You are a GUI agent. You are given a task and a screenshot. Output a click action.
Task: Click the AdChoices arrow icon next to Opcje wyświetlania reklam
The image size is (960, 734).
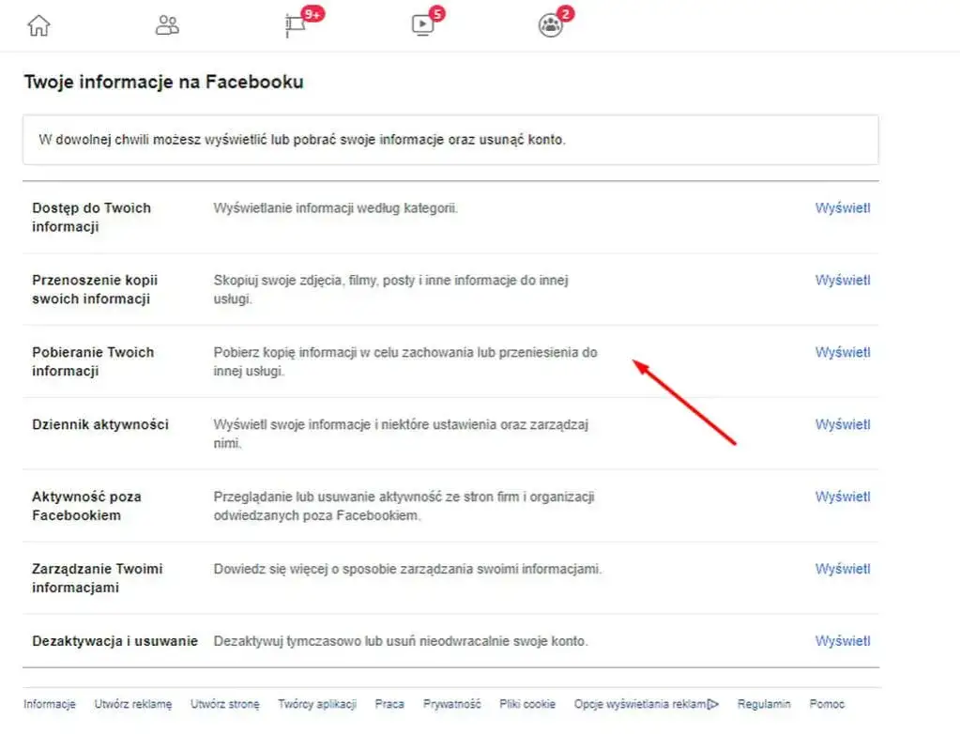[x=712, y=703]
